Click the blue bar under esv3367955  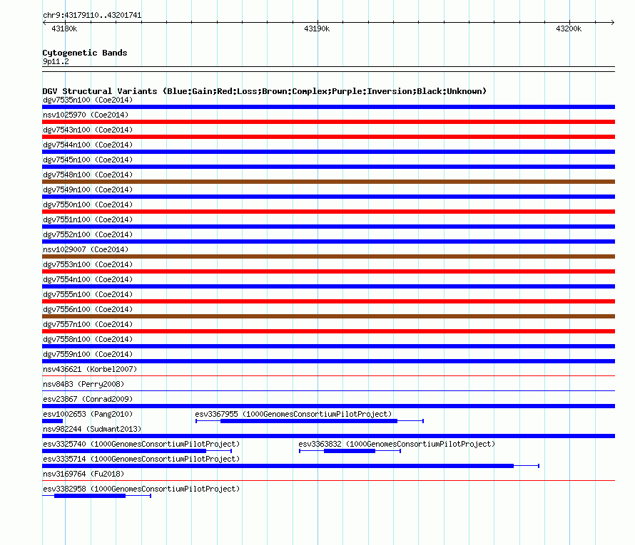309,421
